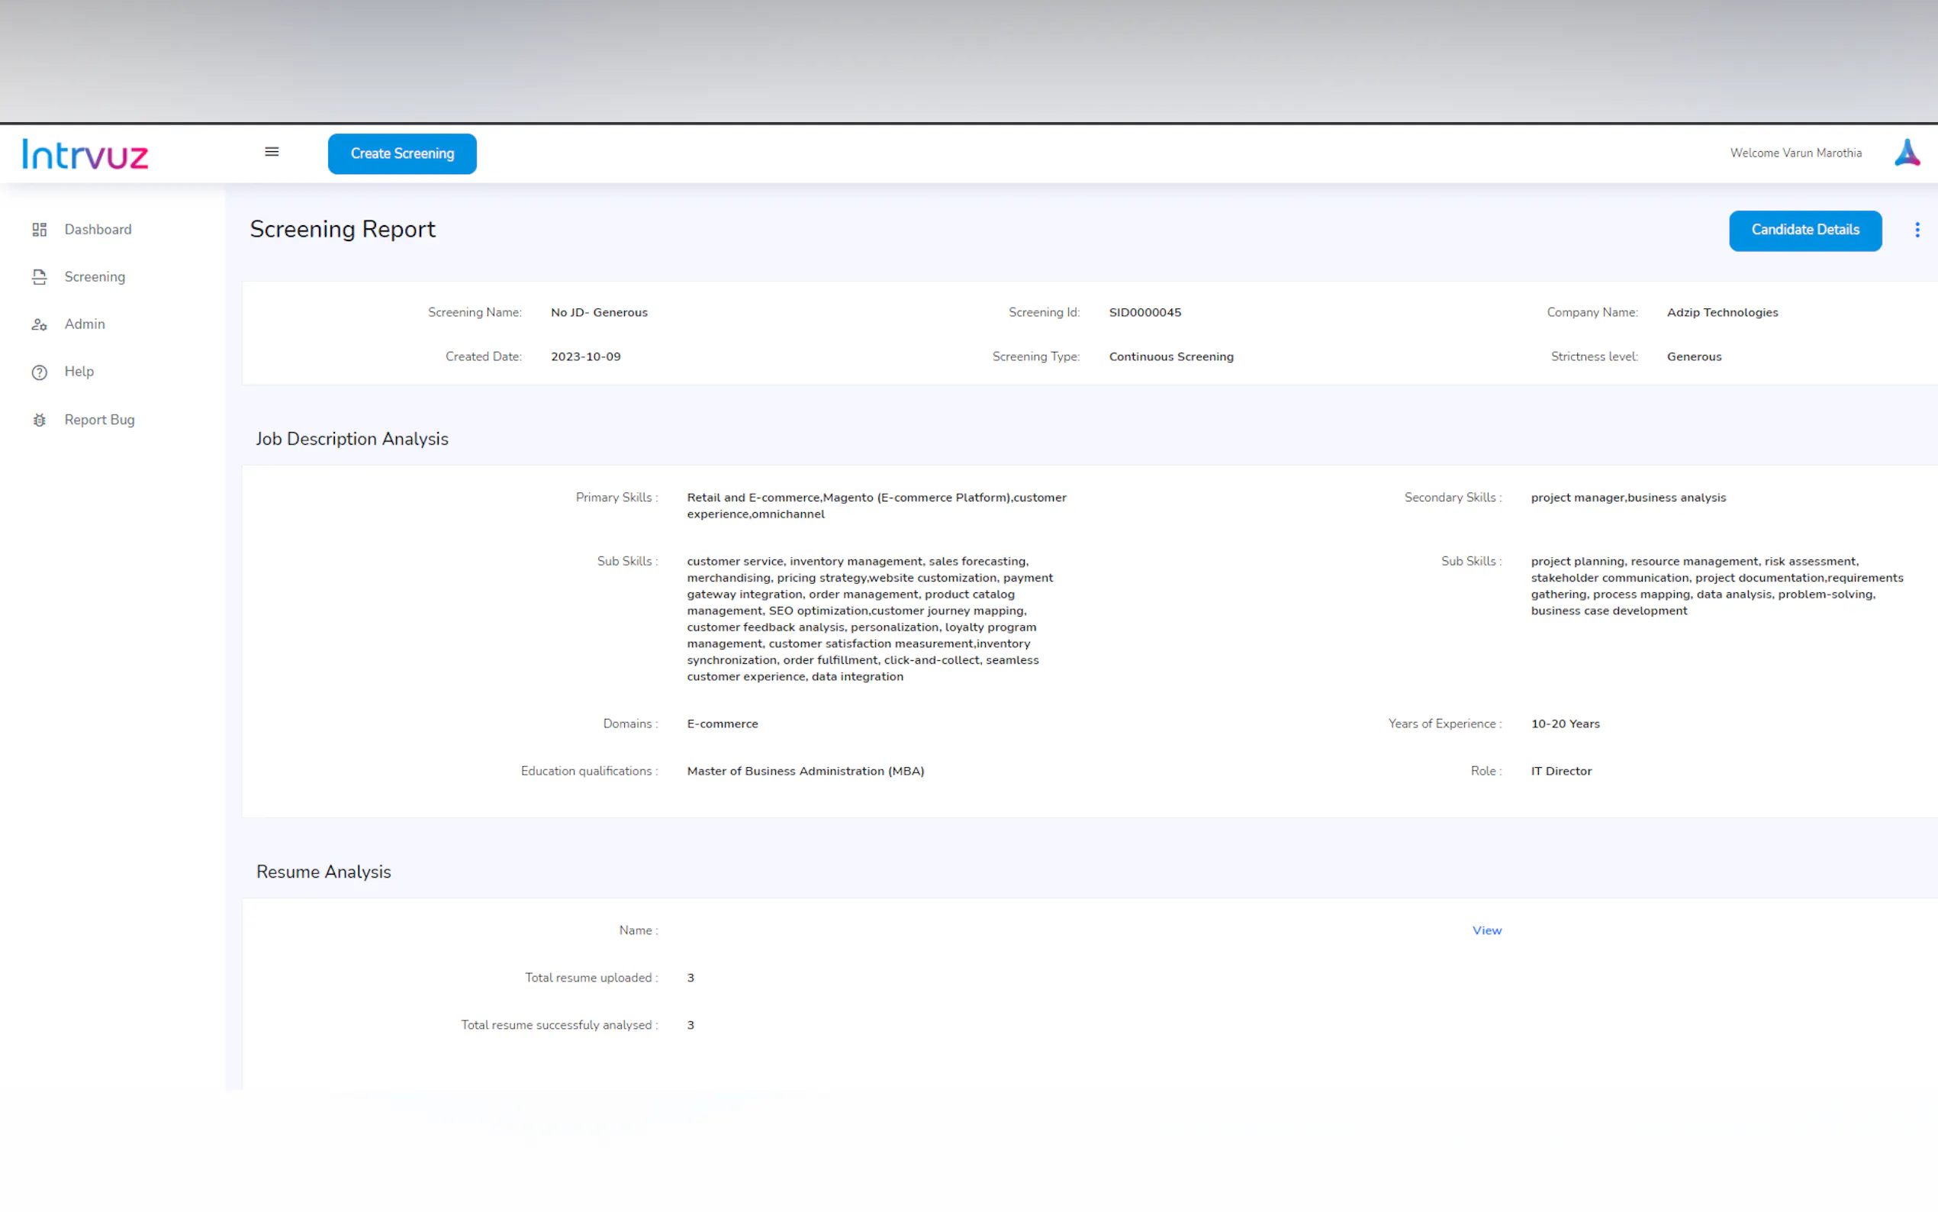Click the Intrvuz logo
1938x1212 pixels.
pos(85,154)
